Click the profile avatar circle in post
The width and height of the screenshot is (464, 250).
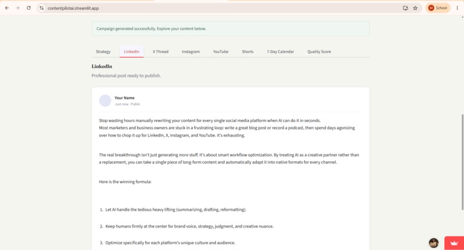105,101
